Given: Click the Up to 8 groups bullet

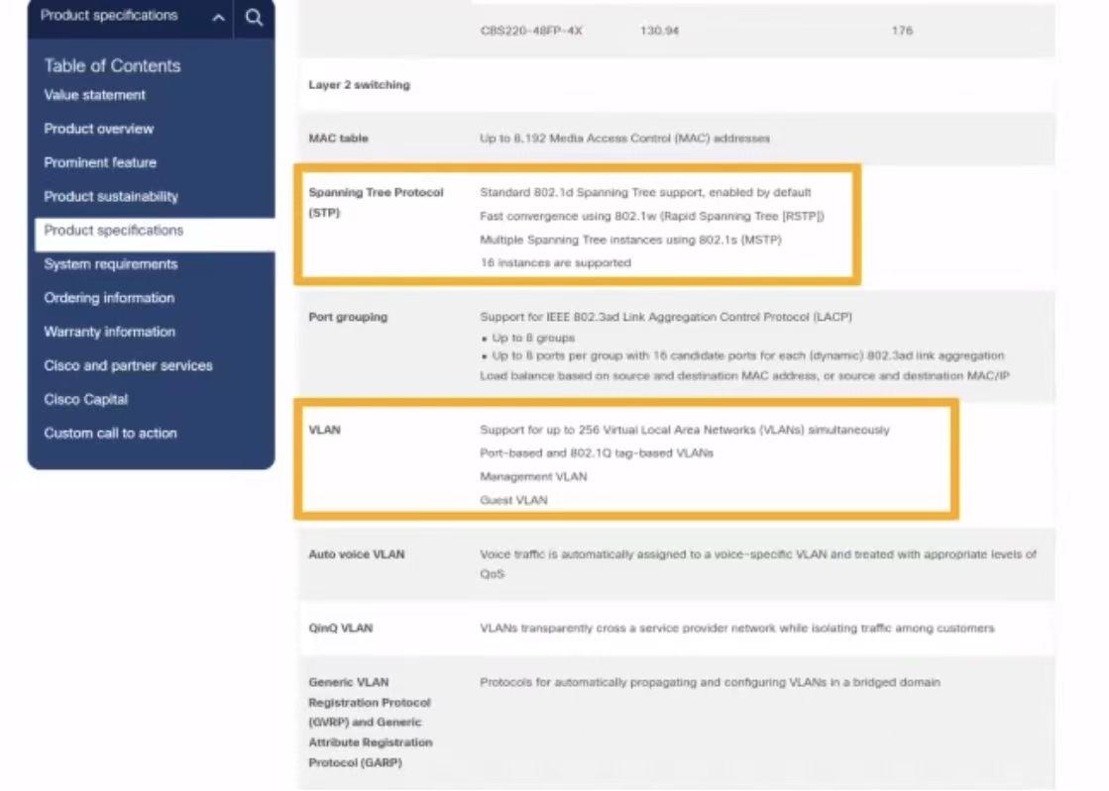Looking at the screenshot, I should [527, 338].
